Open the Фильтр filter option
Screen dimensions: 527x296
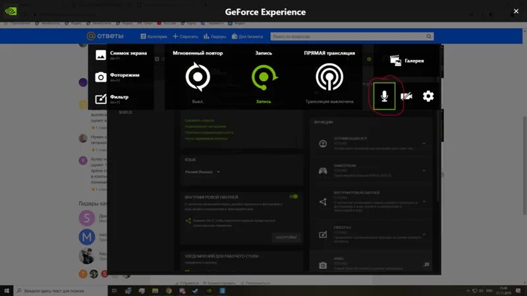[x=112, y=99]
